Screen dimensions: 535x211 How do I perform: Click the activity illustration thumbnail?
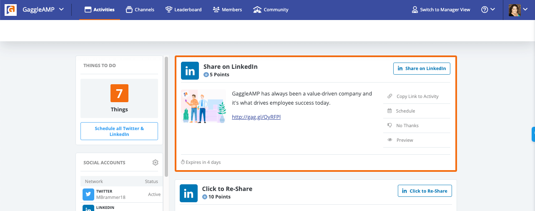203,106
